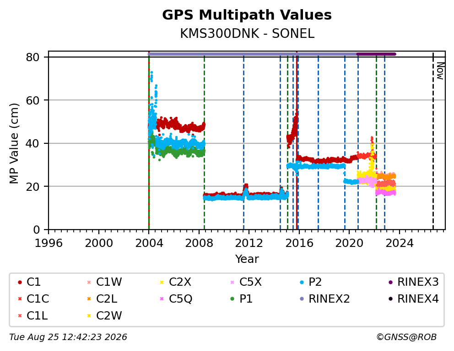Screen dimensions: 454x351
Task: Click the C5Q legend entry
Action: [x=176, y=299]
